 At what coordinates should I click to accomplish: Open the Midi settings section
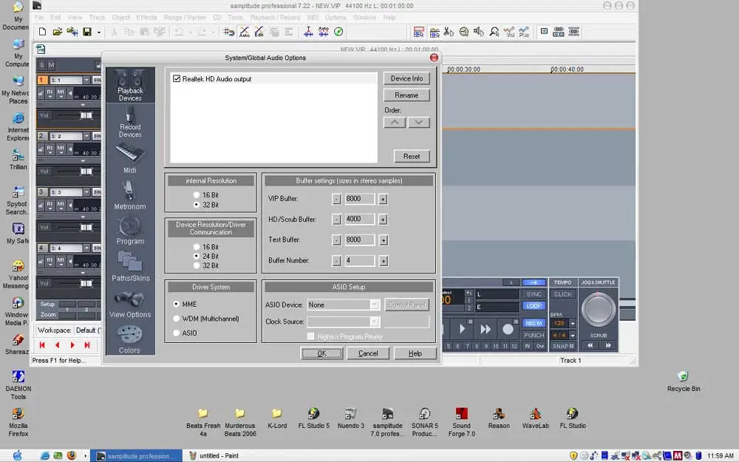(130, 158)
